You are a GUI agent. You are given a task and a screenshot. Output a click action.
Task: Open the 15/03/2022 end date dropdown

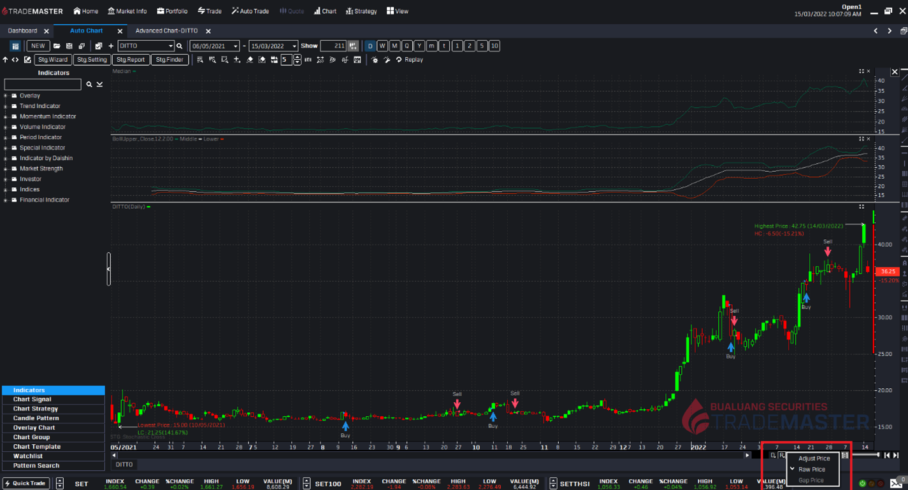294,46
